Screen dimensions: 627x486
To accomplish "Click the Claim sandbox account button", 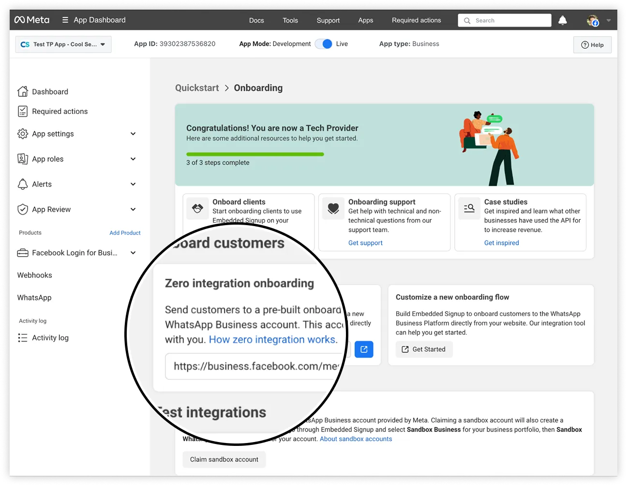I will (224, 459).
